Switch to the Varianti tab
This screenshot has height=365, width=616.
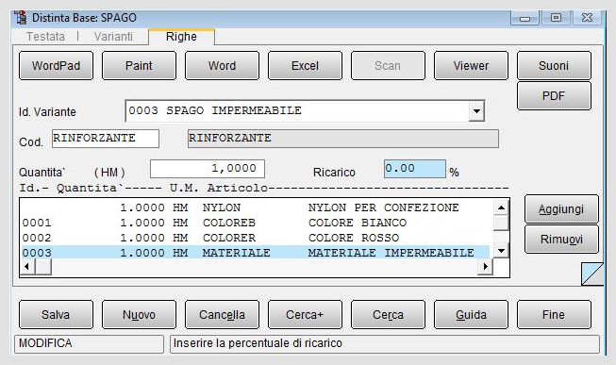coord(113,37)
